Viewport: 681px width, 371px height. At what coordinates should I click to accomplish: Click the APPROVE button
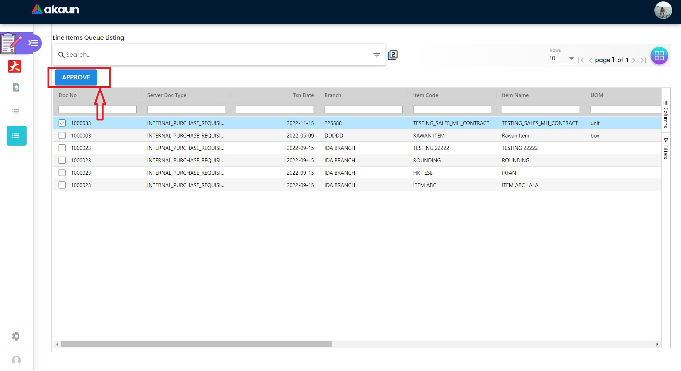point(76,77)
